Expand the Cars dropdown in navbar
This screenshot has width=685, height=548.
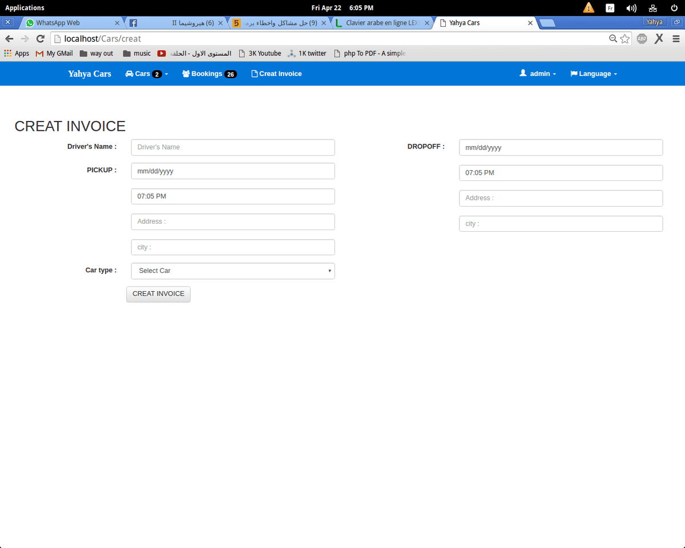[x=147, y=74]
